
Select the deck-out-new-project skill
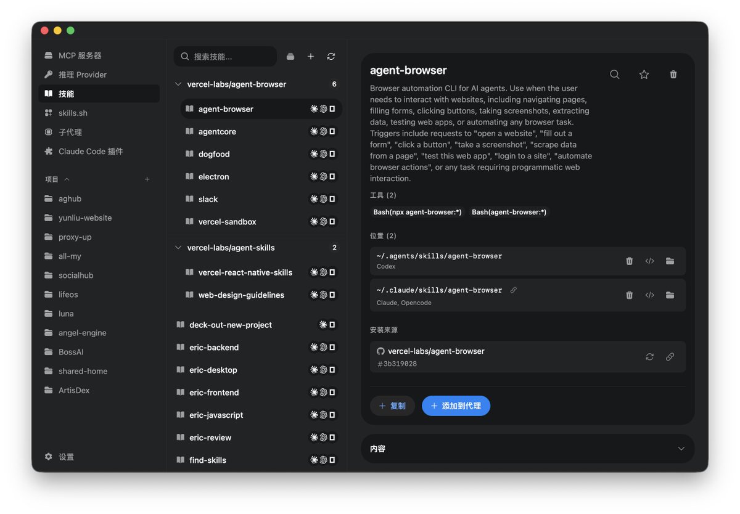257,325
